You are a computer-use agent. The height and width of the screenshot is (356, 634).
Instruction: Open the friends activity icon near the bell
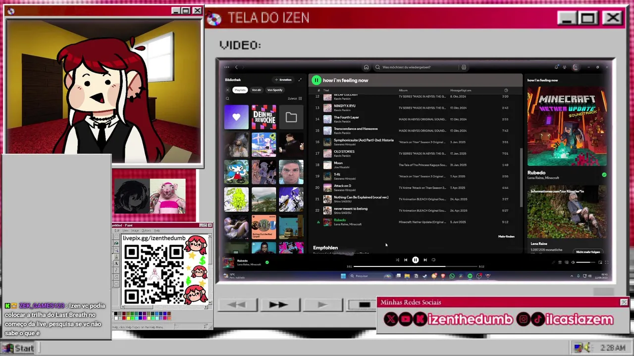566,67
